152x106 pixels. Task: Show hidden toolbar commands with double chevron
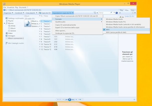point(120,13)
